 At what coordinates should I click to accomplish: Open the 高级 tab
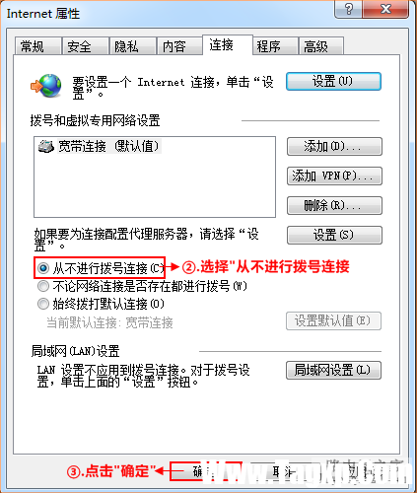(321, 46)
